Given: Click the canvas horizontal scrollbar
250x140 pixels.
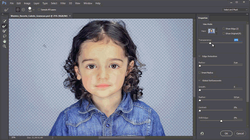Looking at the screenshot, I should [122, 138].
